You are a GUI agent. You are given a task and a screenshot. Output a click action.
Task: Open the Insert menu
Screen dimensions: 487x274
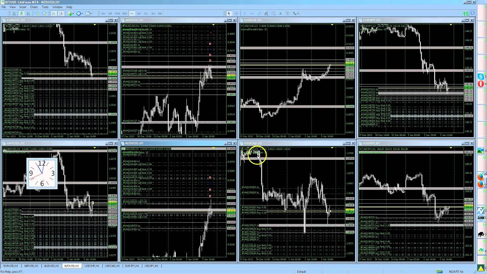point(23,7)
